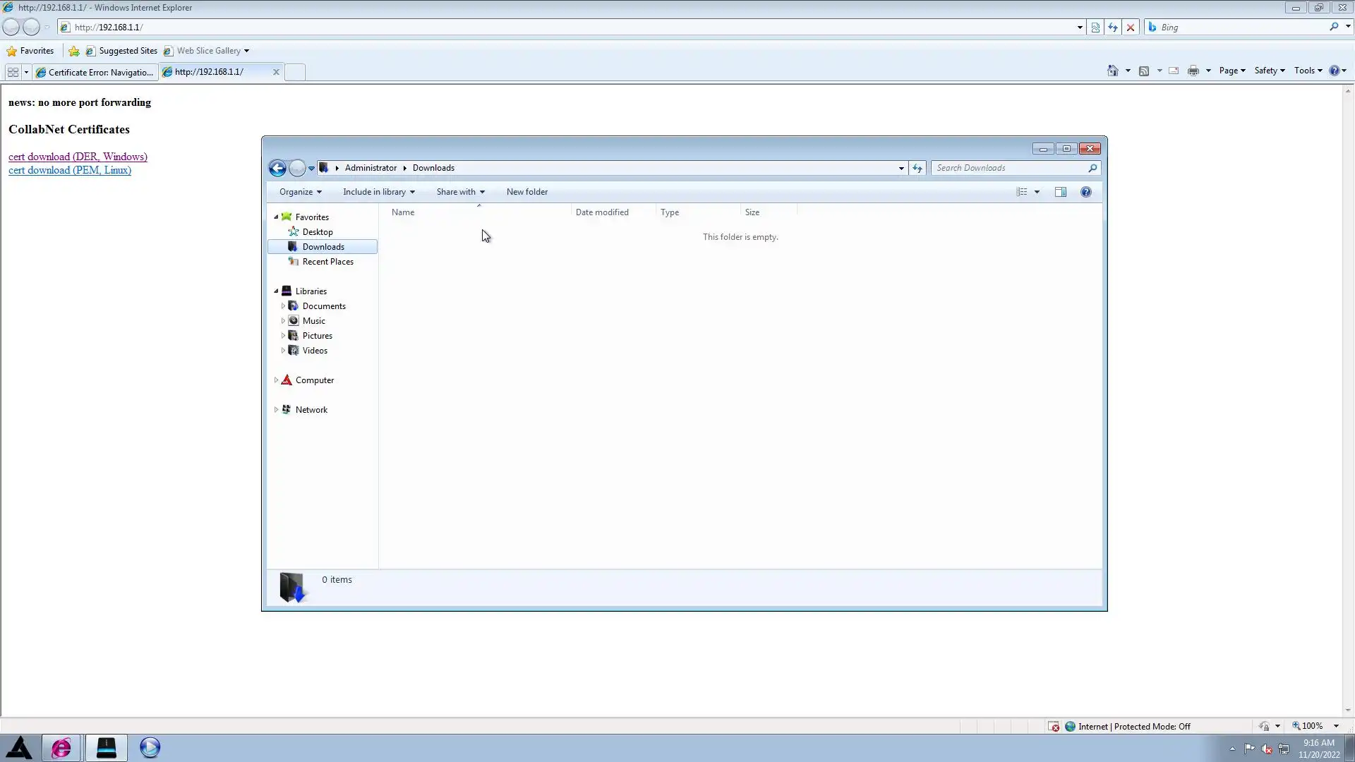
Task: Select Recent Places in Favorites
Action: click(x=327, y=262)
